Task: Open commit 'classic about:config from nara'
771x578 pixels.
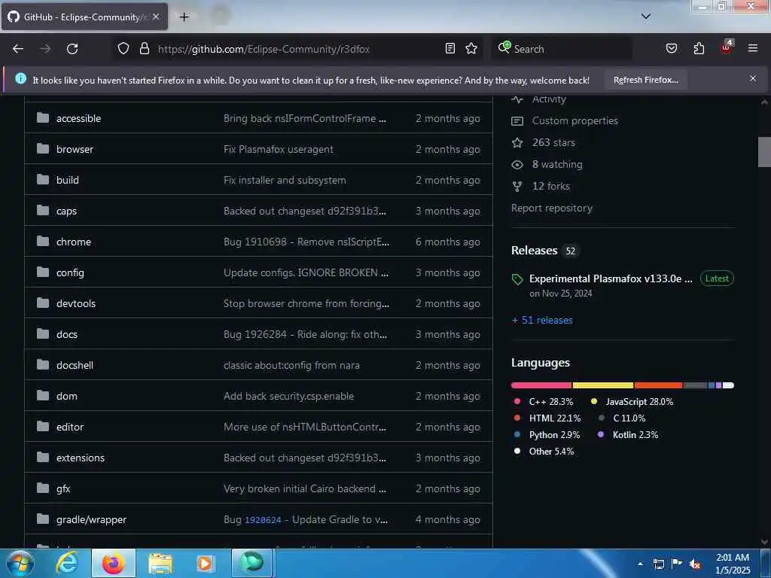Action: (x=291, y=365)
